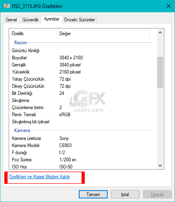Click the scrollbar down arrow
The image size is (175, 202).
(160, 166)
